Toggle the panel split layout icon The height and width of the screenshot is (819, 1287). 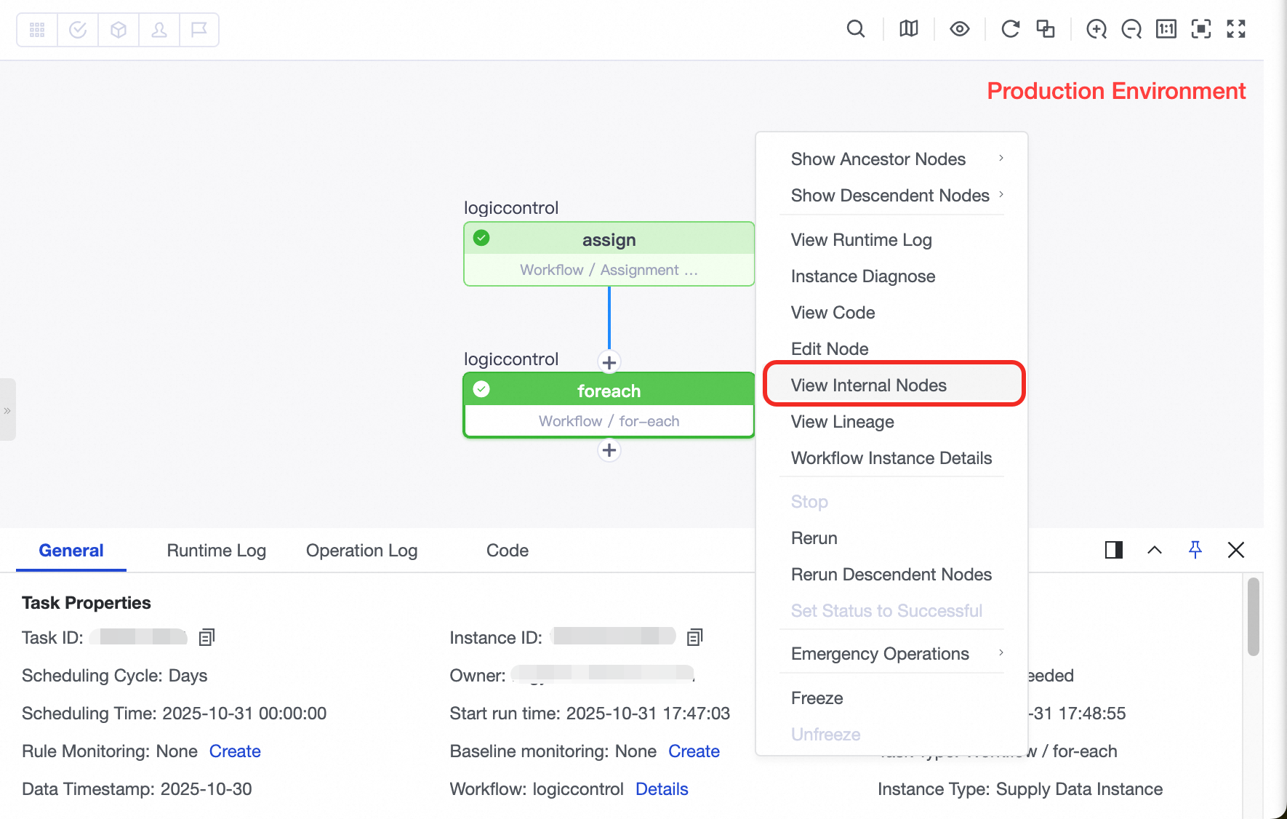pos(1113,550)
